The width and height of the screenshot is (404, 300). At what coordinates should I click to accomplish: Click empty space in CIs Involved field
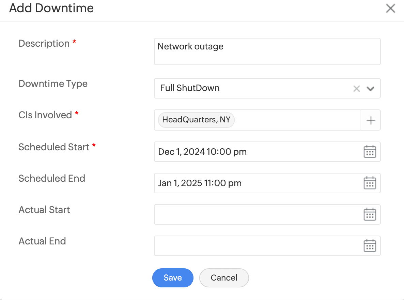[296, 120]
